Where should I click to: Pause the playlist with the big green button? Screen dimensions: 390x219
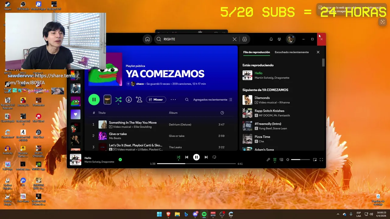[x=94, y=99]
